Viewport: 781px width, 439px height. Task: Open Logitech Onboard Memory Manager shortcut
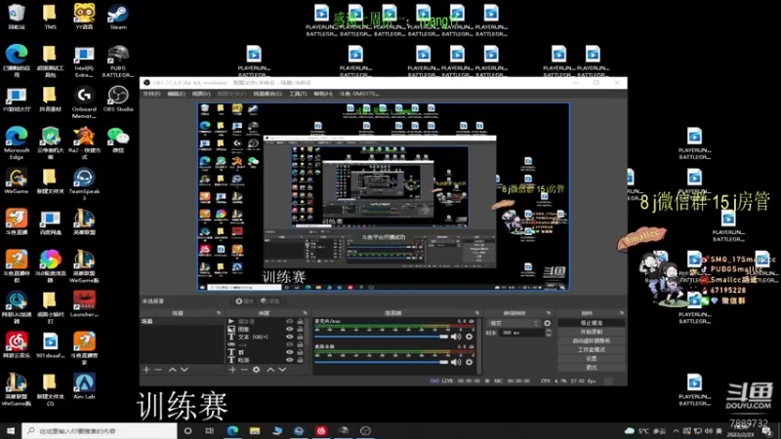click(x=84, y=102)
